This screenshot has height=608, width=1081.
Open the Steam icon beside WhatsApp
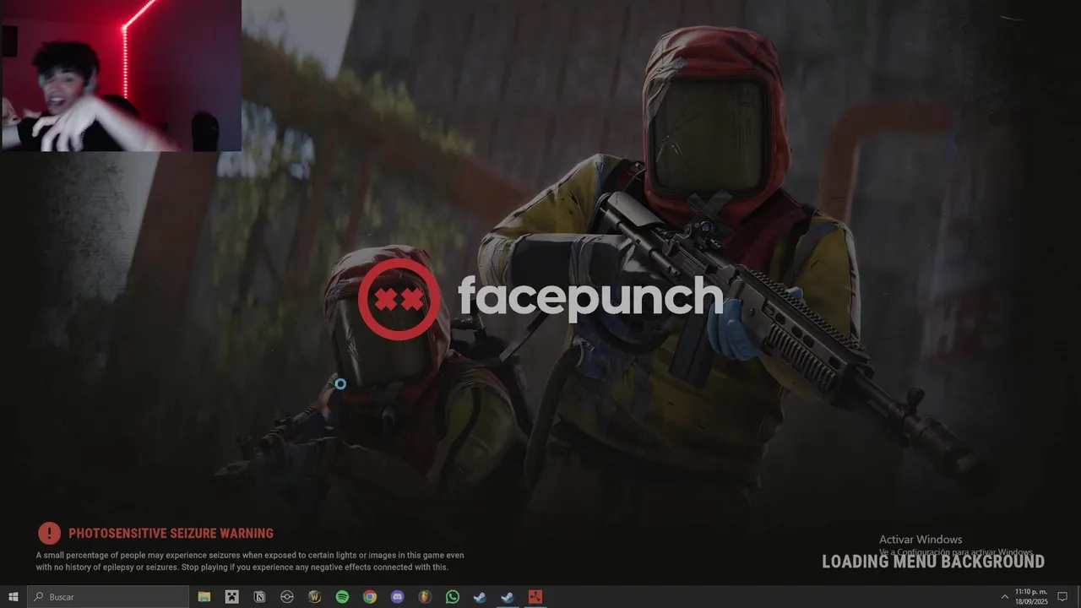480,597
